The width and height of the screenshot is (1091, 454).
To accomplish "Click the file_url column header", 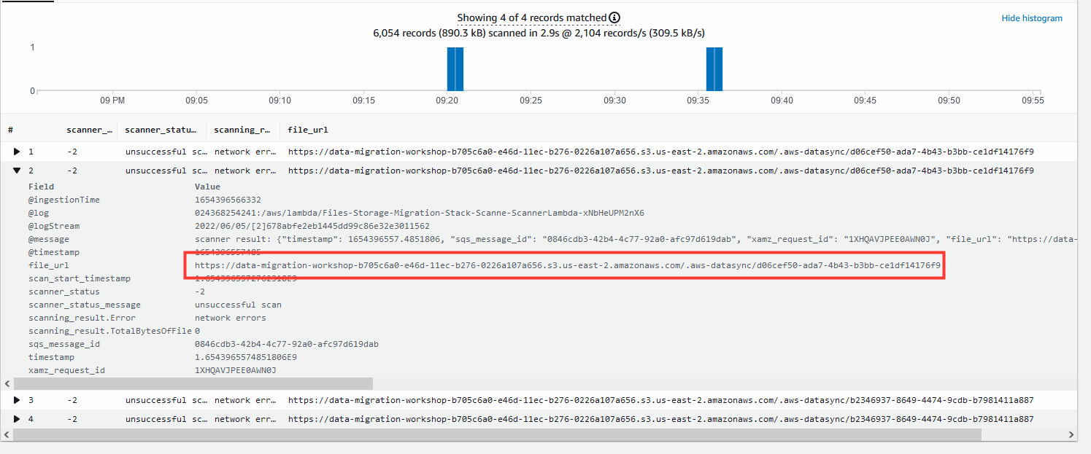I will (308, 130).
